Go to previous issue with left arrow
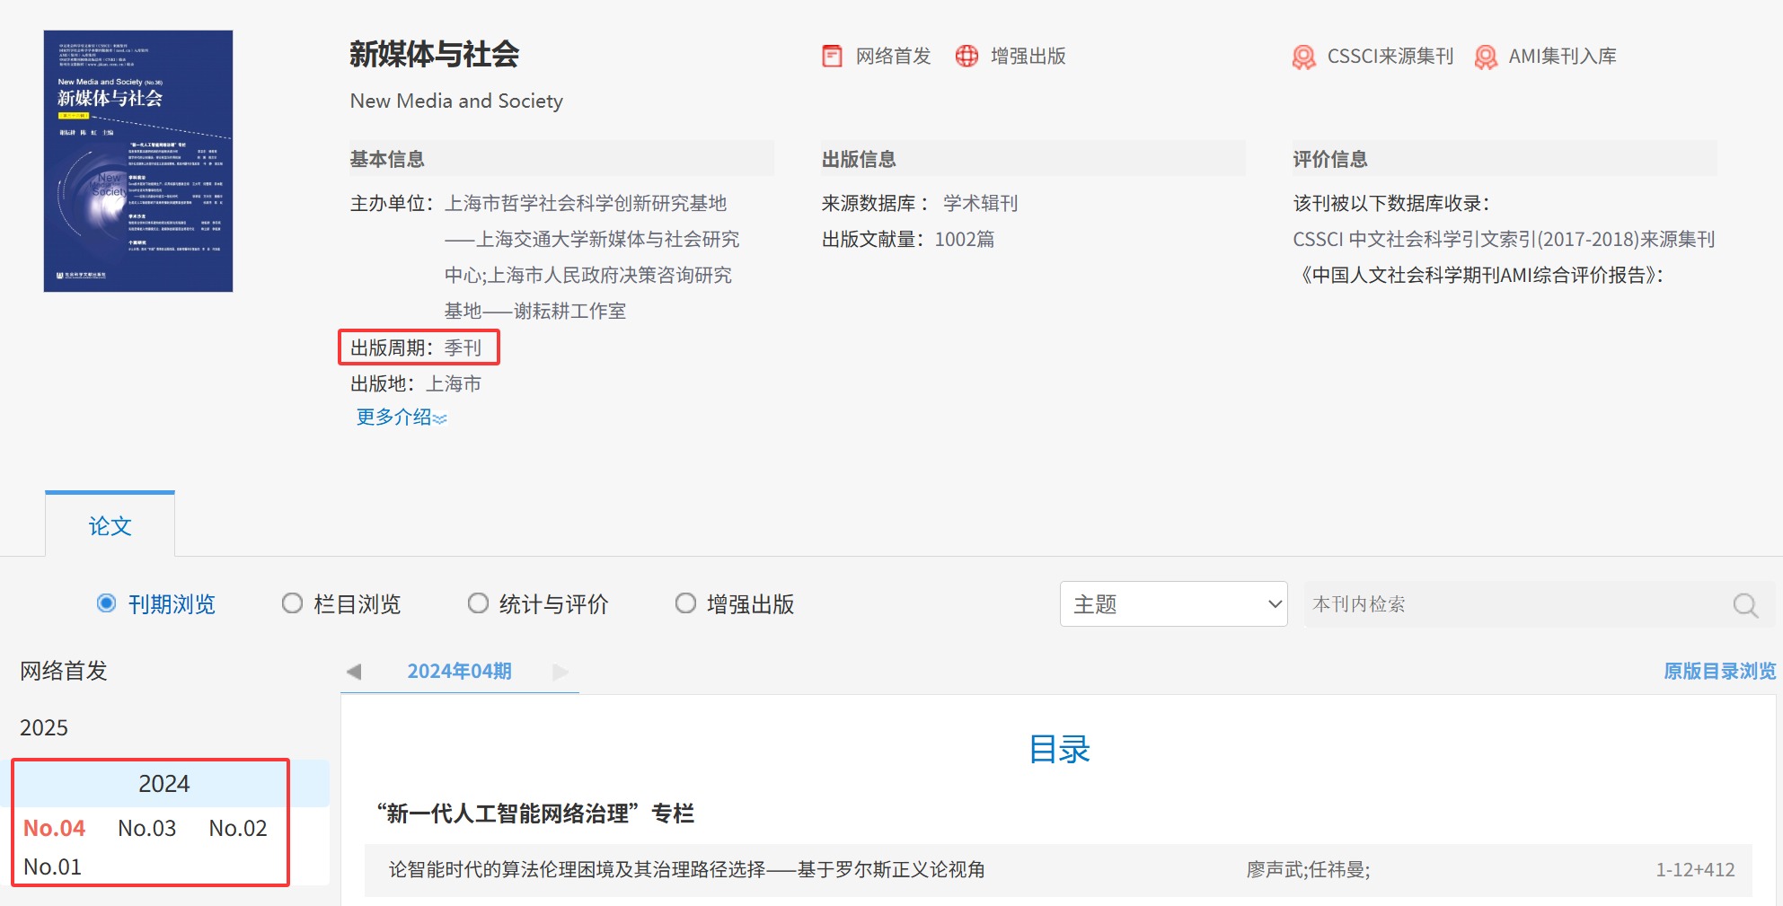 (x=354, y=672)
